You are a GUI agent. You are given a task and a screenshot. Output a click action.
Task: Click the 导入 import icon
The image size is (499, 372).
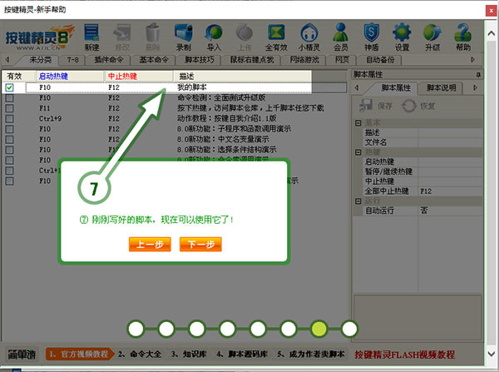pyautogui.click(x=214, y=37)
